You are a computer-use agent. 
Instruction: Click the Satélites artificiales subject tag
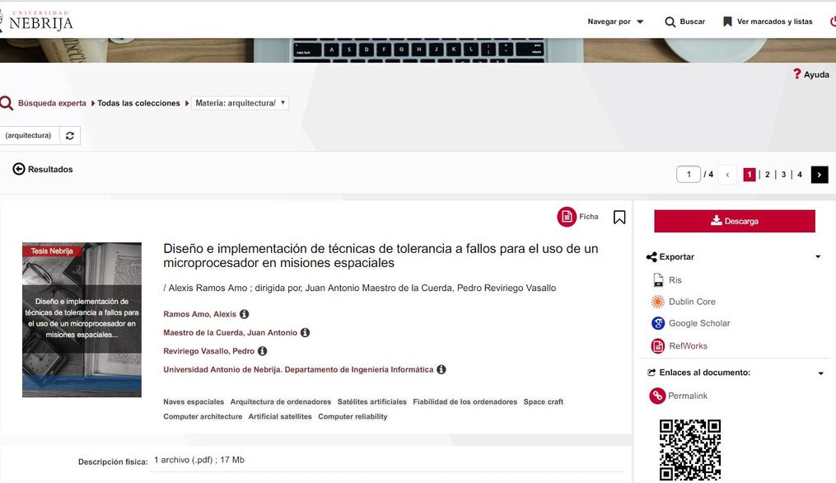pyautogui.click(x=371, y=402)
